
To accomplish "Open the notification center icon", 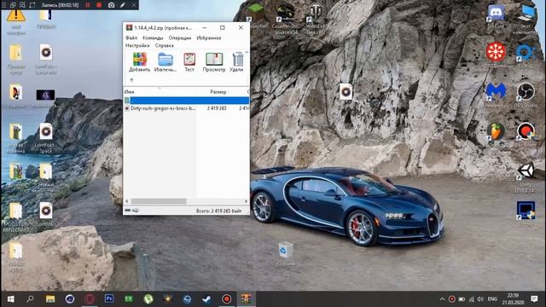I will (534, 299).
